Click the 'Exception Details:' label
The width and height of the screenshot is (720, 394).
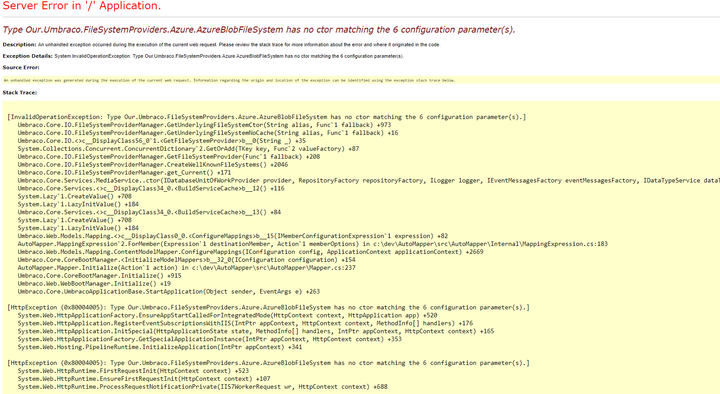(x=27, y=56)
